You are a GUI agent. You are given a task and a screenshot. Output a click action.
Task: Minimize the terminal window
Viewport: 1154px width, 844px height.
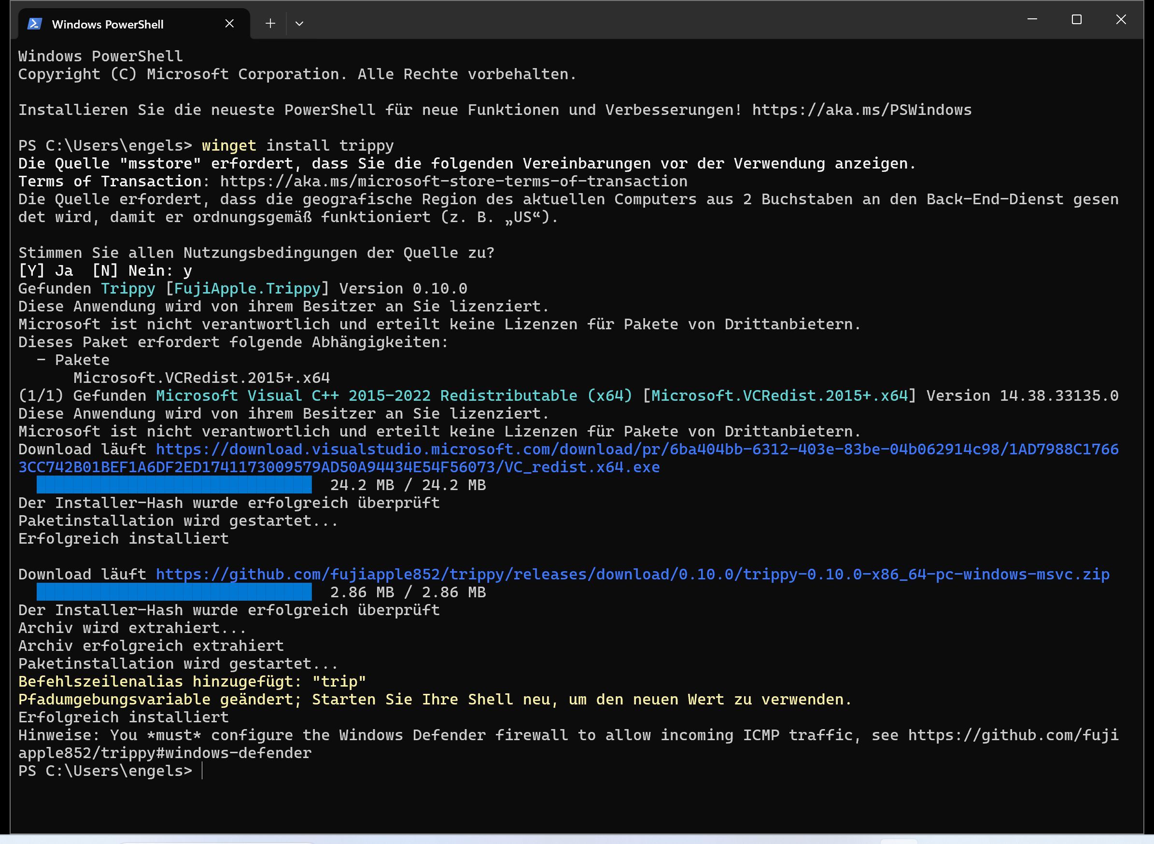[1032, 19]
